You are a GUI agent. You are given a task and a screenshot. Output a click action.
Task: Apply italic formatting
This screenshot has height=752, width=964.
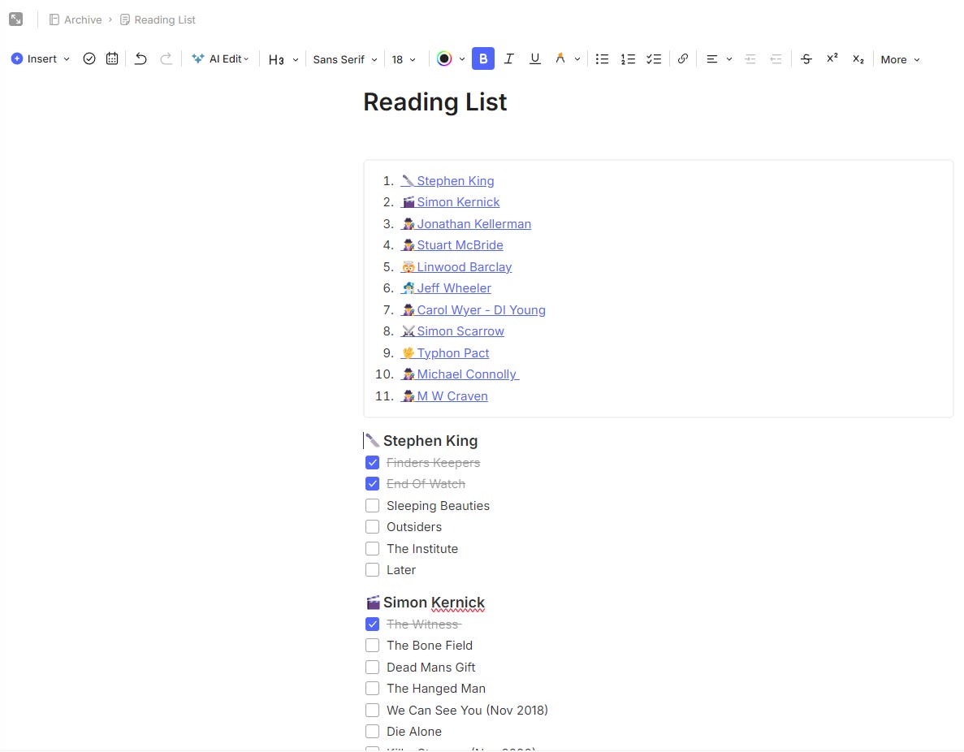point(509,59)
